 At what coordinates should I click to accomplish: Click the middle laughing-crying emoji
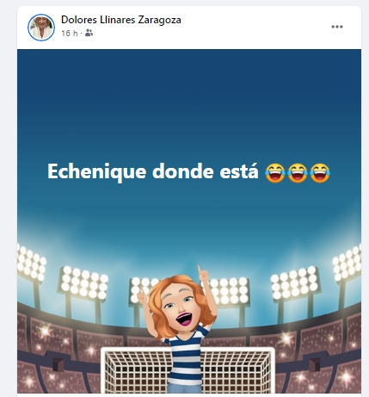tap(298, 173)
